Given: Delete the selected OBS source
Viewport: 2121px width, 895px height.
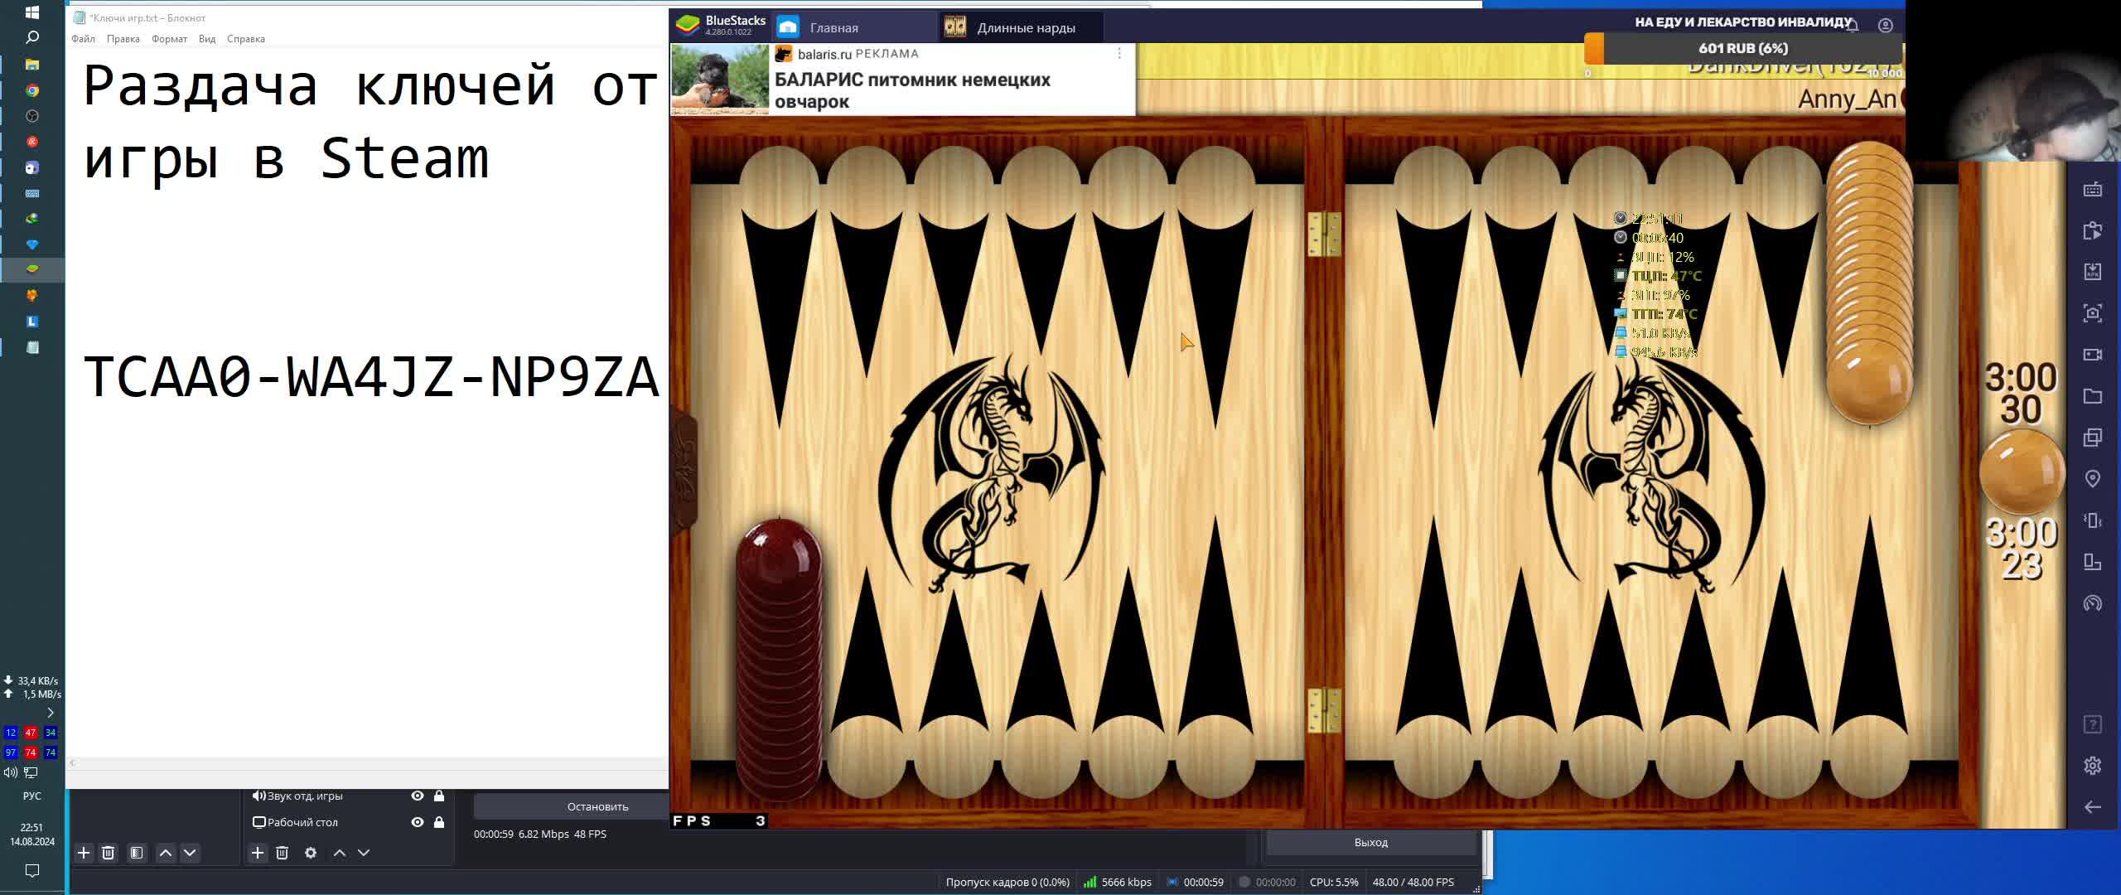Looking at the screenshot, I should coord(282,853).
